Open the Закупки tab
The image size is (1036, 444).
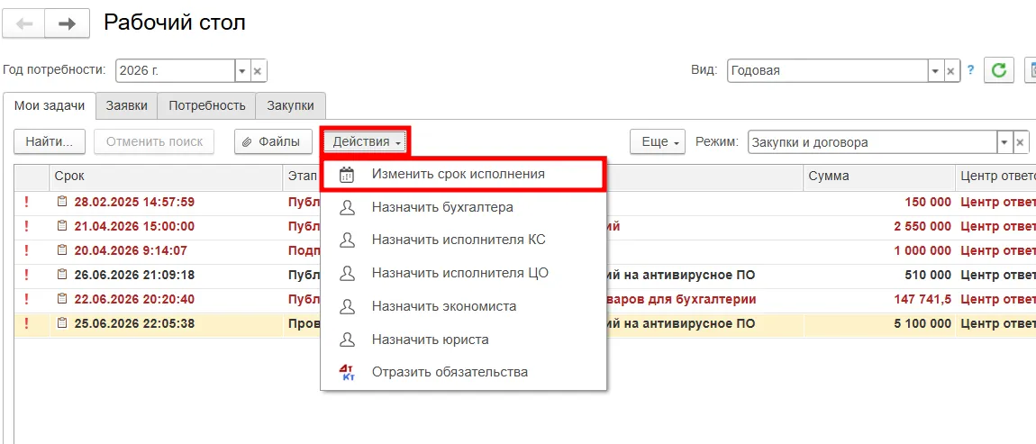[x=290, y=105]
